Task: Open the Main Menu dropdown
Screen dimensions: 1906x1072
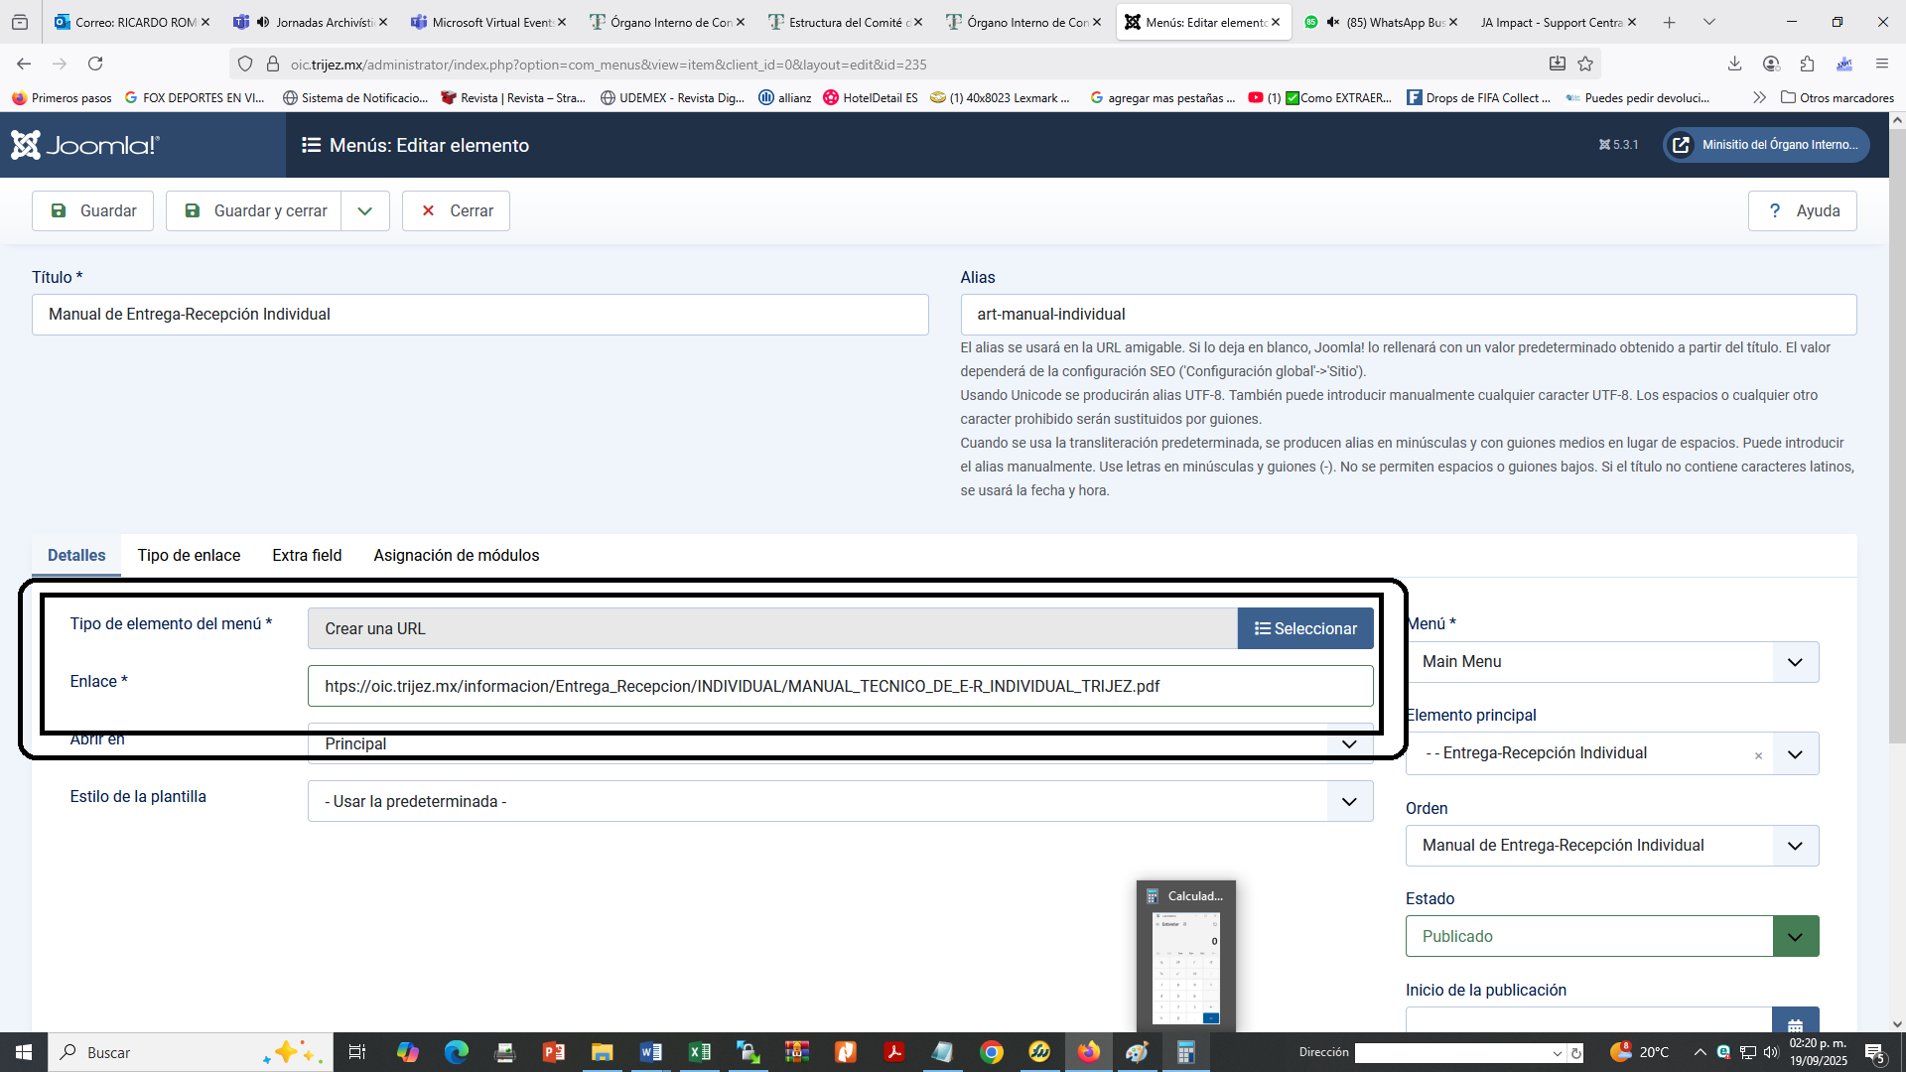Action: [1611, 662]
